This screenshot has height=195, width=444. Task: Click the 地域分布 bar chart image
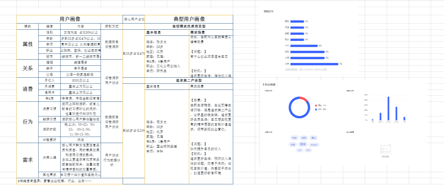click(308, 40)
